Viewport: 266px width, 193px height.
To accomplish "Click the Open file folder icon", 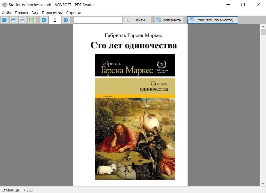I will point(4,20).
